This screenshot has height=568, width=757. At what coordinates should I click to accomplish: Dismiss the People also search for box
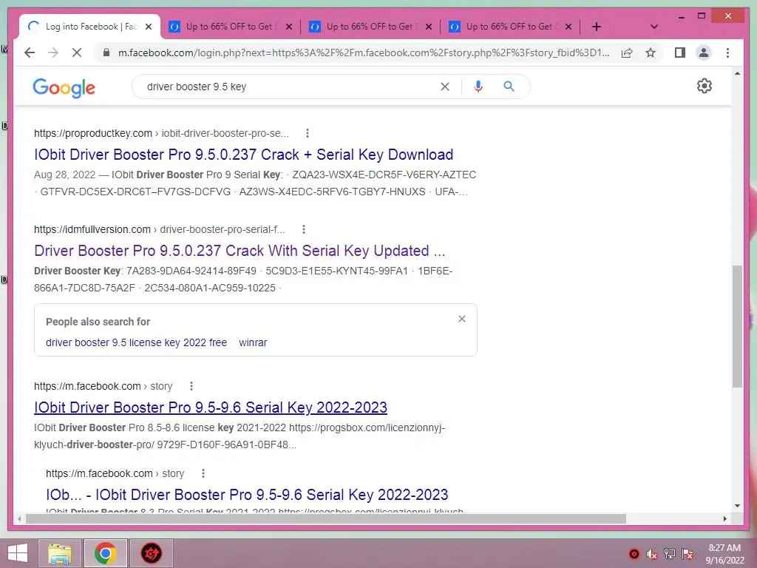tap(462, 319)
